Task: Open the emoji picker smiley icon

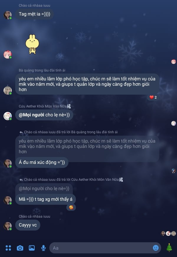Action: (x=155, y=248)
